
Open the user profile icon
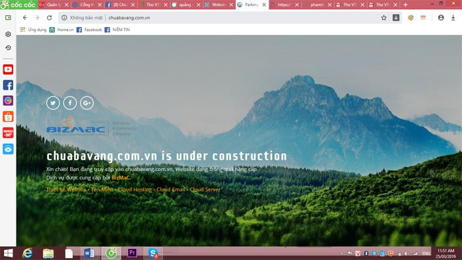[441, 18]
